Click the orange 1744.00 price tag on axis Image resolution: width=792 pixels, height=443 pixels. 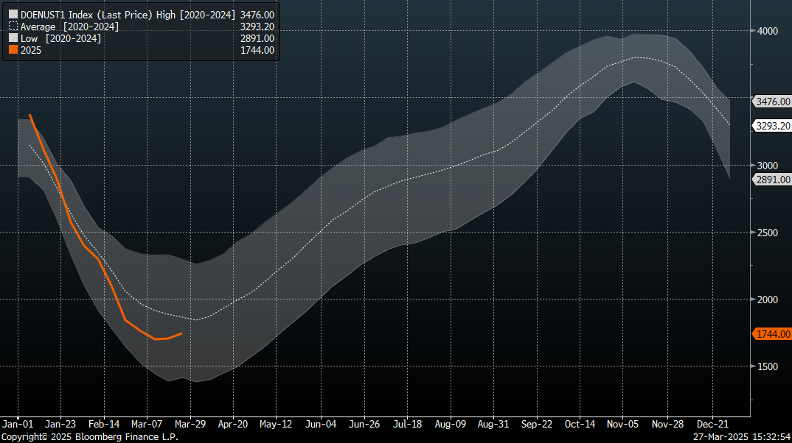[773, 334]
